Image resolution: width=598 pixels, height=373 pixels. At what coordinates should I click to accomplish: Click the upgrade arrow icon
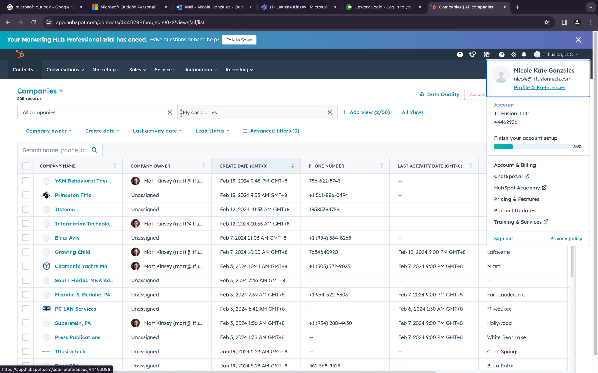460,54
